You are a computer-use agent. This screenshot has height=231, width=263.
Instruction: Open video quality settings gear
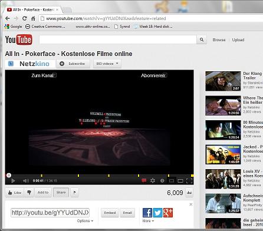[x=153, y=181]
